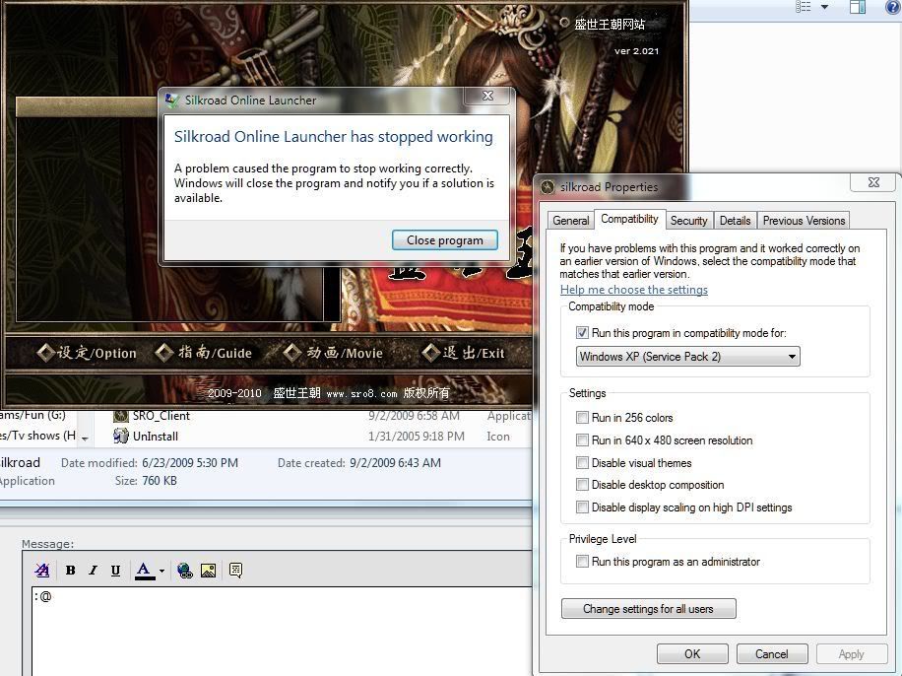902x676 pixels.
Task: Open Explorer help question mark icon
Action: point(893,6)
